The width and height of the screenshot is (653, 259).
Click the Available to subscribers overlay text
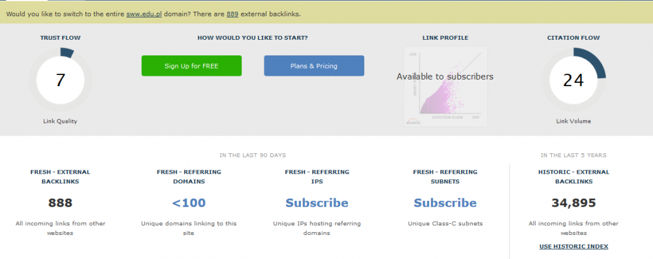[445, 76]
